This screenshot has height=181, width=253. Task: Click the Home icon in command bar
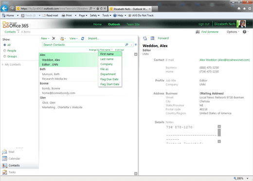coord(4,16)
